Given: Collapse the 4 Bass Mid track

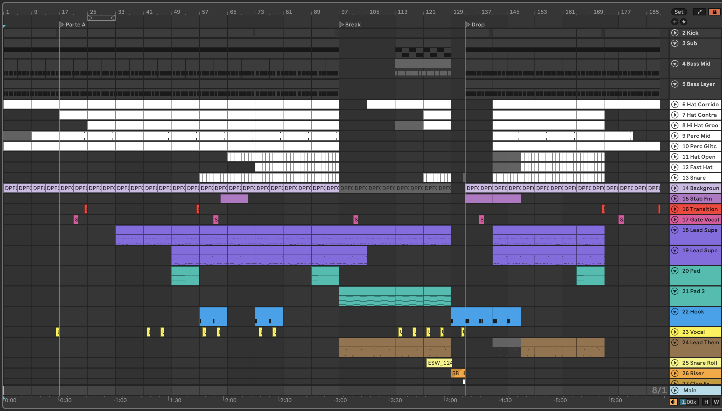Looking at the screenshot, I should pos(675,64).
